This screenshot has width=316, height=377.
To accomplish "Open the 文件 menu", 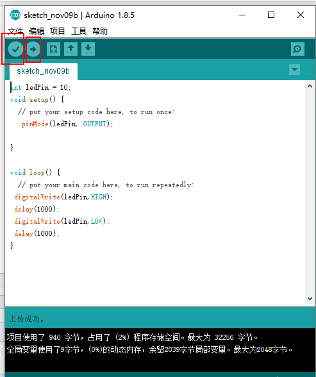I will pyautogui.click(x=15, y=31).
